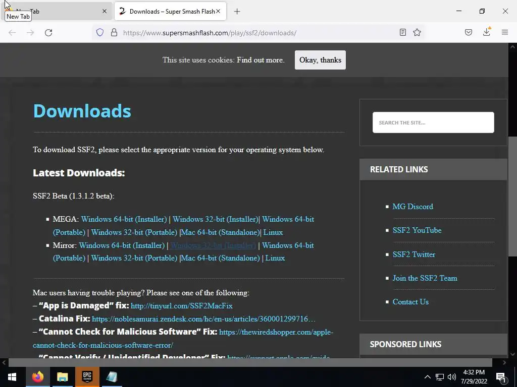The image size is (517, 387).
Task: Open the network status tray icon
Action: (440, 377)
